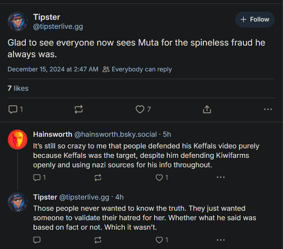Viewport: 283px width, 249px height.
Task: Repost Tipster's 4h comment
Action: coord(98,240)
